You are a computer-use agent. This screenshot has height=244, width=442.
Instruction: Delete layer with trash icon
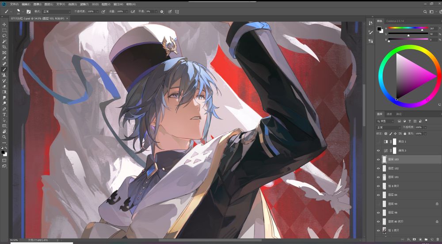click(x=438, y=239)
